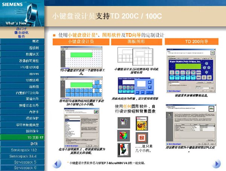Click the 面板图形 orange header
Viewport: 226px width, 171px height.
pos(136,42)
